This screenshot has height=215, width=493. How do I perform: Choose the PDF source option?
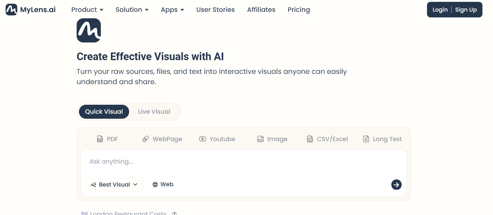point(107,139)
